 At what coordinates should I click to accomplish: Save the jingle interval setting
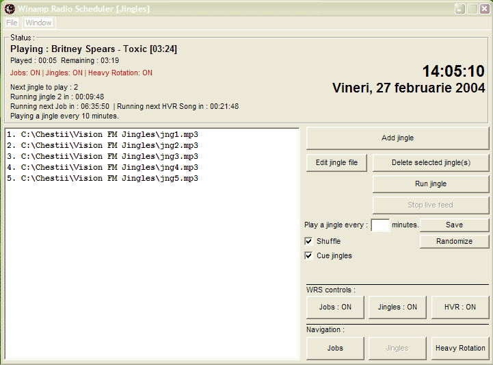pos(454,225)
